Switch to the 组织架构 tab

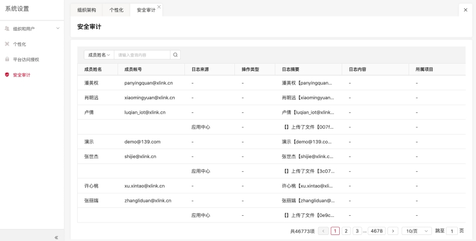coord(86,10)
